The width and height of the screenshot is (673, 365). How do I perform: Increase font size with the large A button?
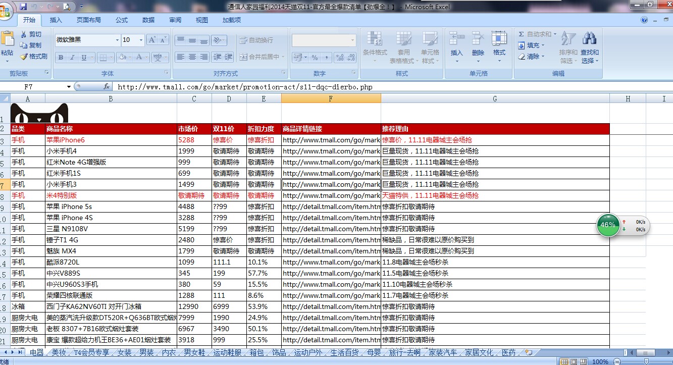(152, 40)
